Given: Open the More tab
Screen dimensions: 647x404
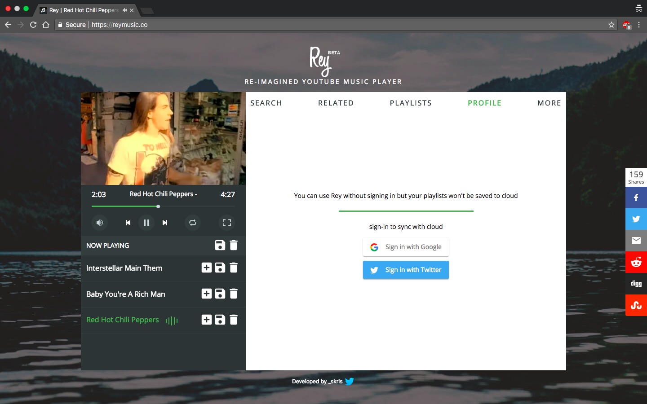Looking at the screenshot, I should coord(549,103).
